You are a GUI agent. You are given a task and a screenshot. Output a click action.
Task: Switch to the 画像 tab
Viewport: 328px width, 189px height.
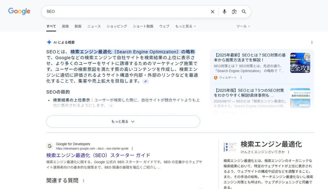coord(65,26)
